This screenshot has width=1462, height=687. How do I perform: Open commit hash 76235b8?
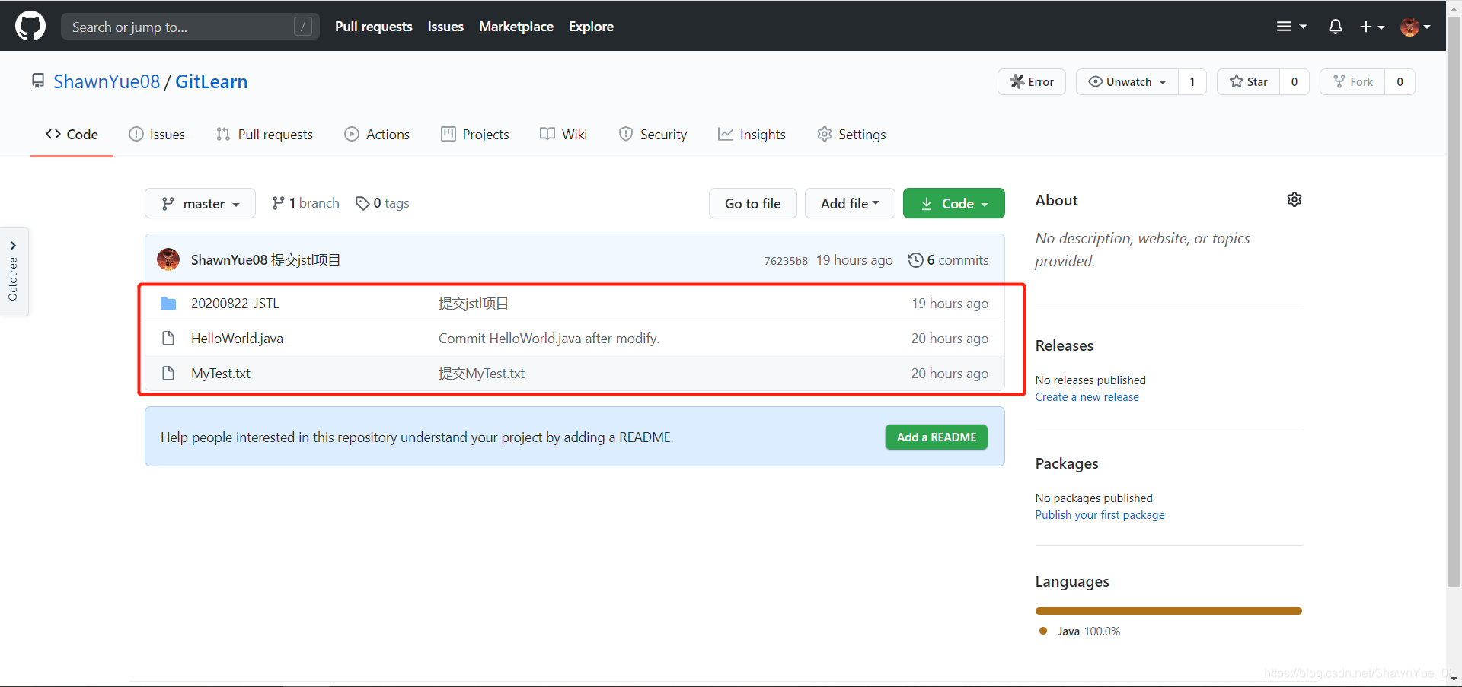point(786,261)
